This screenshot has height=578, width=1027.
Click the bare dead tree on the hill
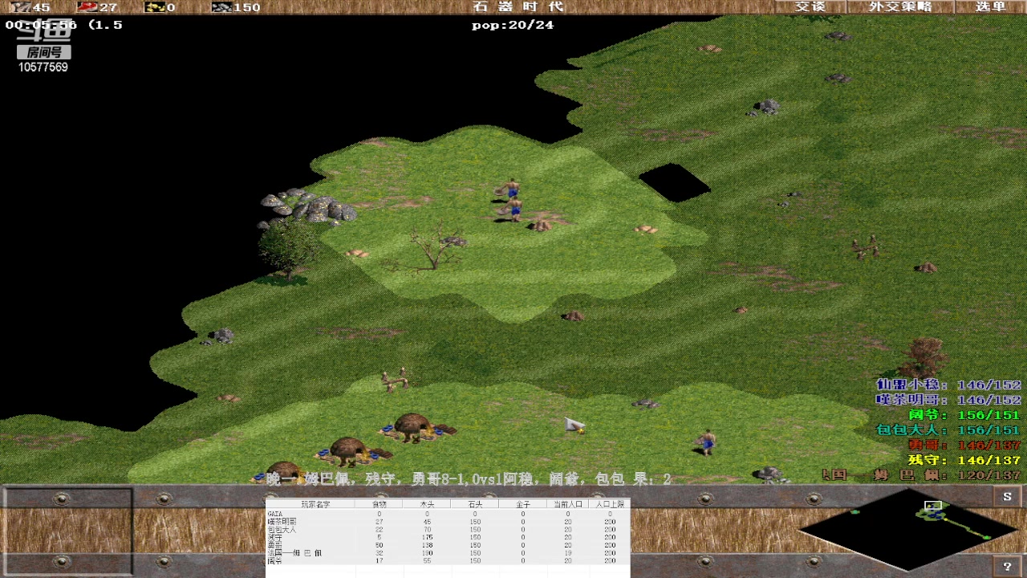coord(435,249)
